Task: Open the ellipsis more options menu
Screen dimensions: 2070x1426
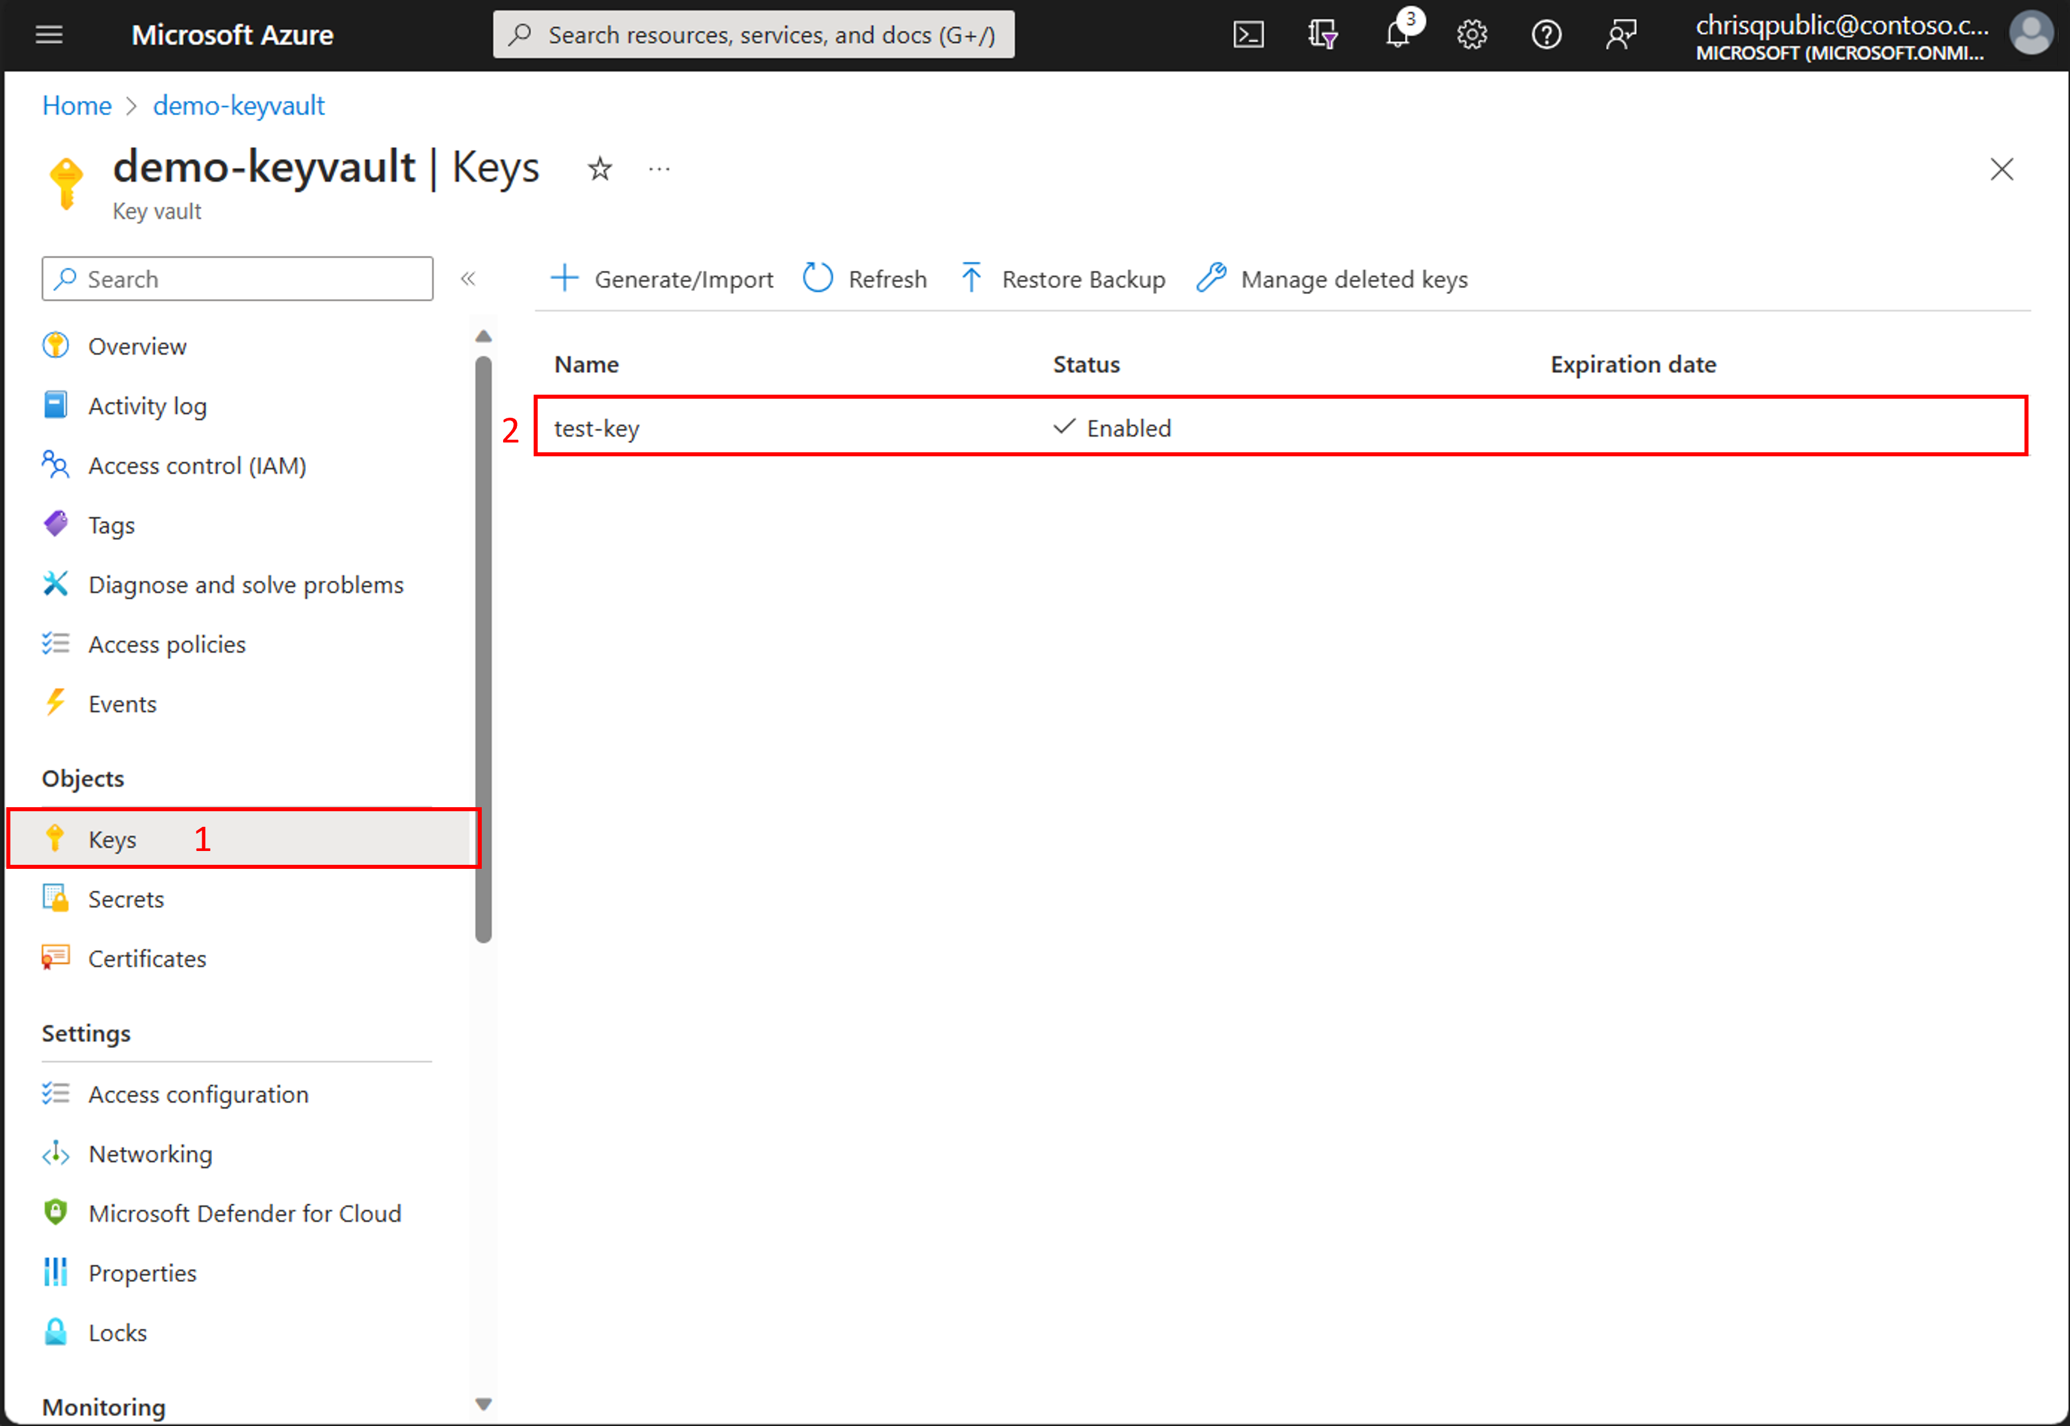Action: point(659,169)
